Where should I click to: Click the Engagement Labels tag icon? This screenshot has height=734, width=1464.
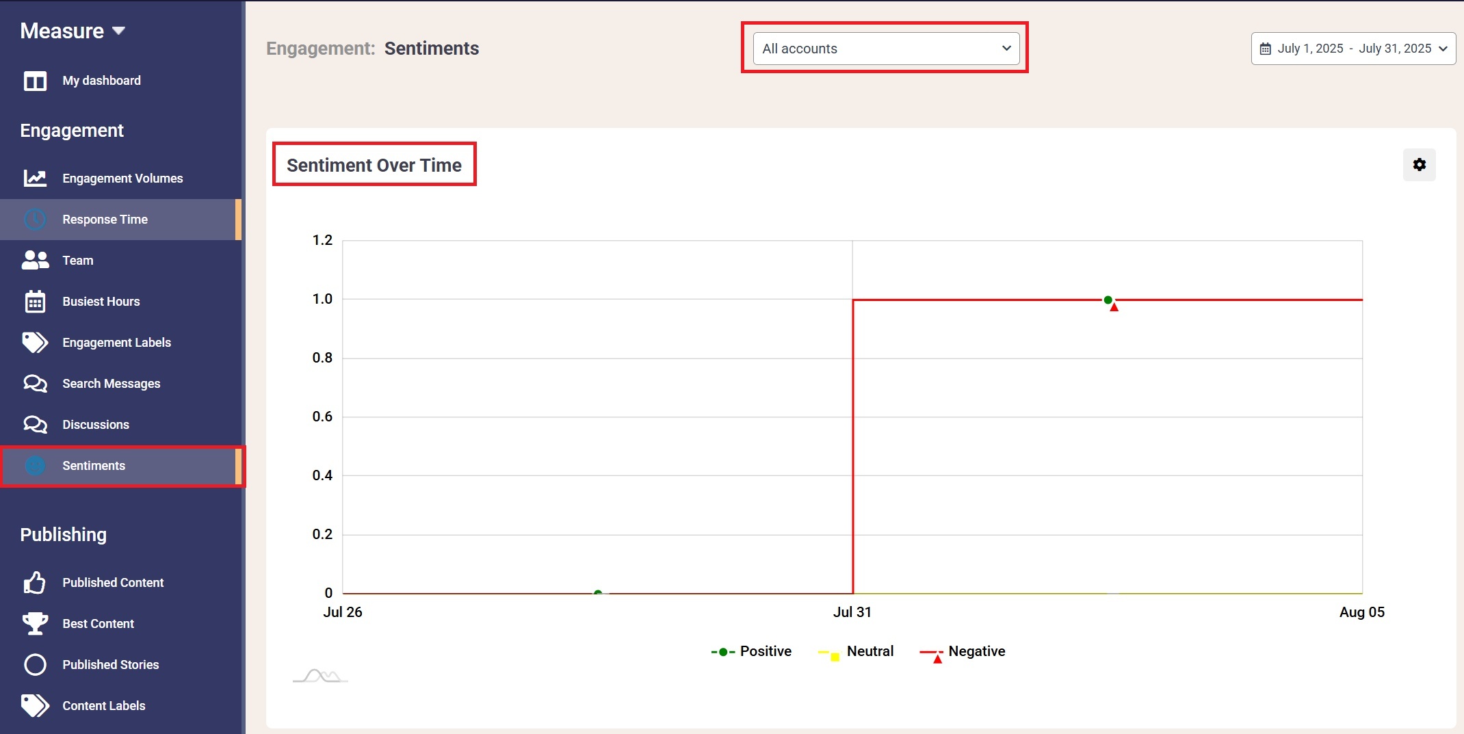(35, 342)
